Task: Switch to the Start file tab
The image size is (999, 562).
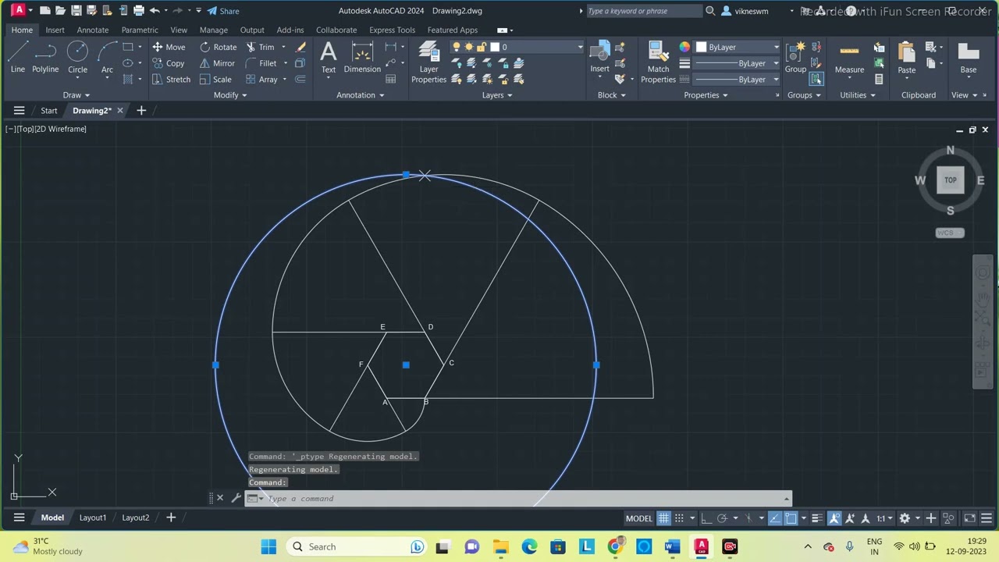Action: (49, 111)
